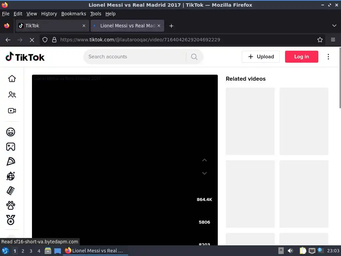The width and height of the screenshot is (341, 256).
Task: Open the File menu
Action: point(6,14)
